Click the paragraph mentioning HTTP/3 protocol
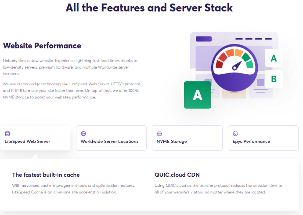The height and width of the screenshot is (215, 303). [x=72, y=91]
